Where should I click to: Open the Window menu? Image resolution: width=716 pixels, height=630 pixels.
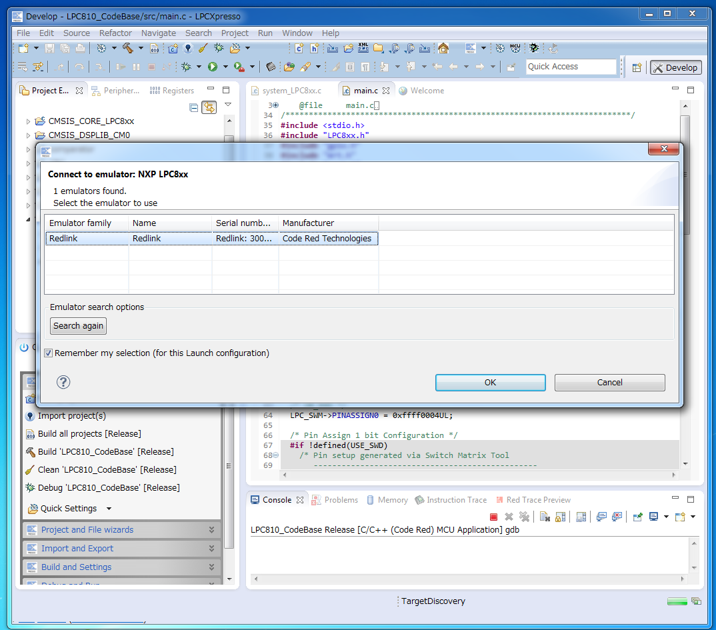pos(297,33)
